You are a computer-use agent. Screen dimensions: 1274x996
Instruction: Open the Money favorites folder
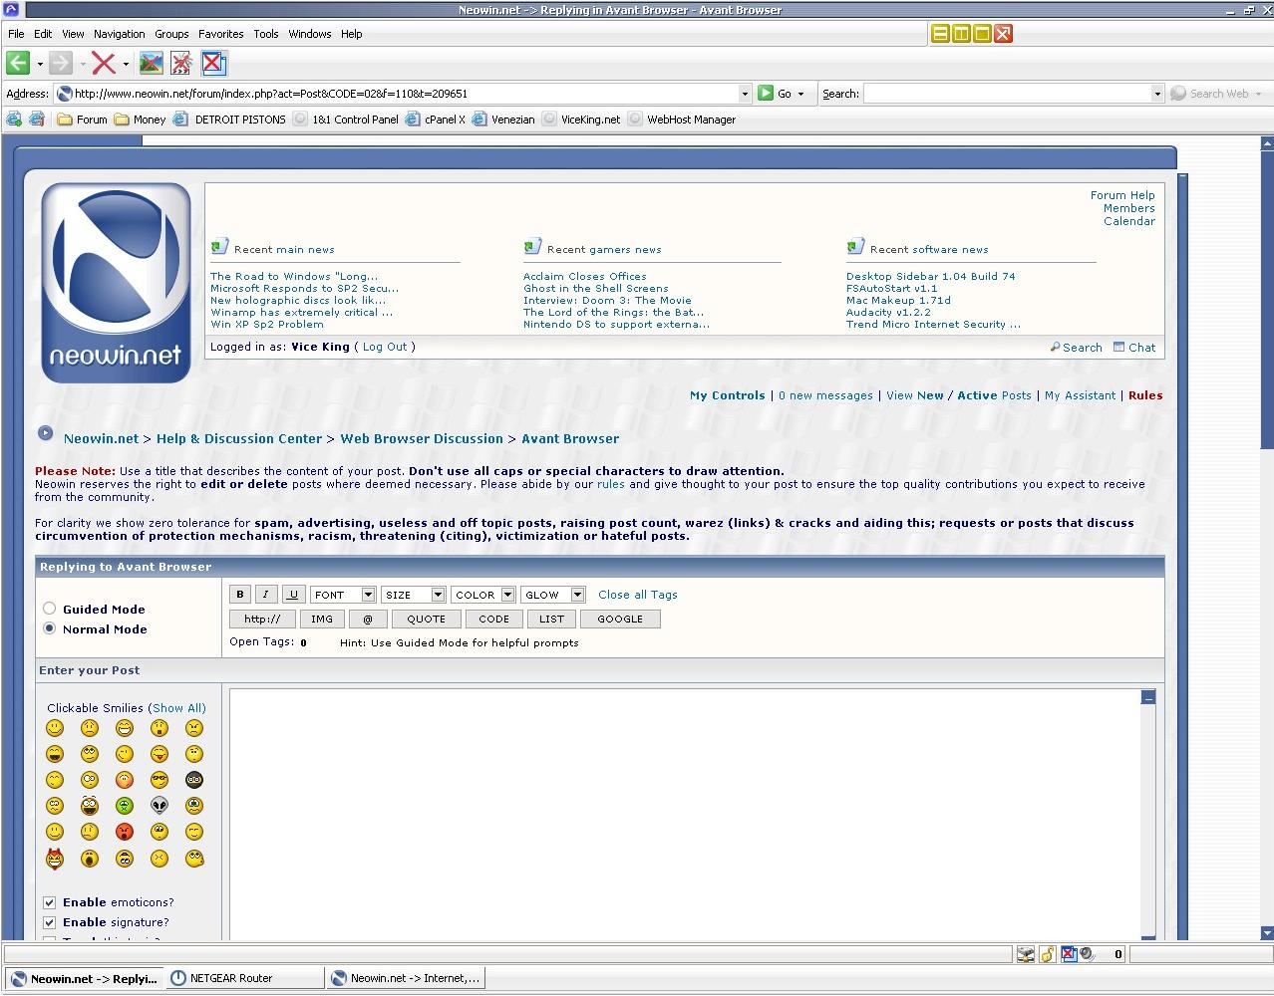pos(141,120)
